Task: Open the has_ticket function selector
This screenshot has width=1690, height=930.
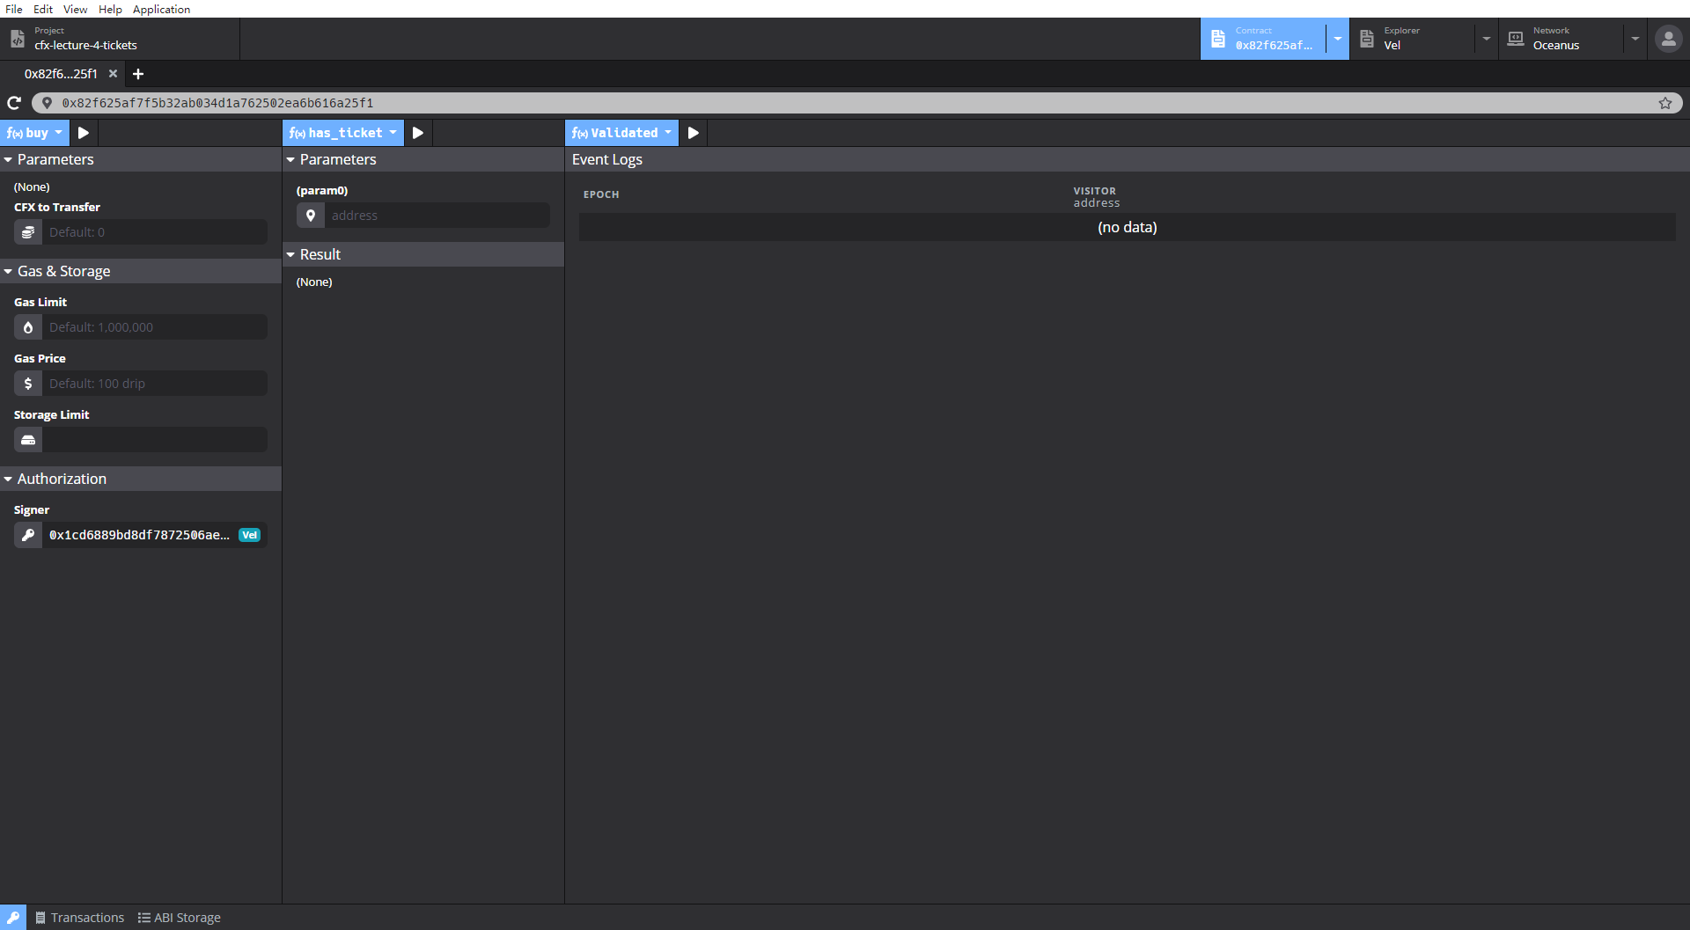Action: [x=343, y=133]
